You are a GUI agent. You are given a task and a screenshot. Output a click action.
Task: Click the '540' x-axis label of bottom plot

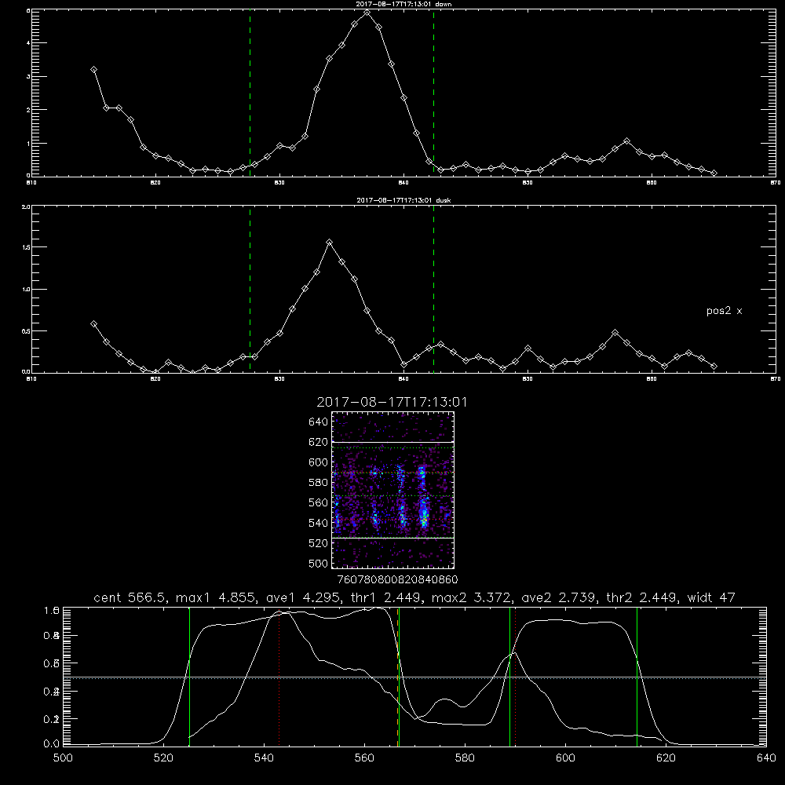[x=264, y=758]
